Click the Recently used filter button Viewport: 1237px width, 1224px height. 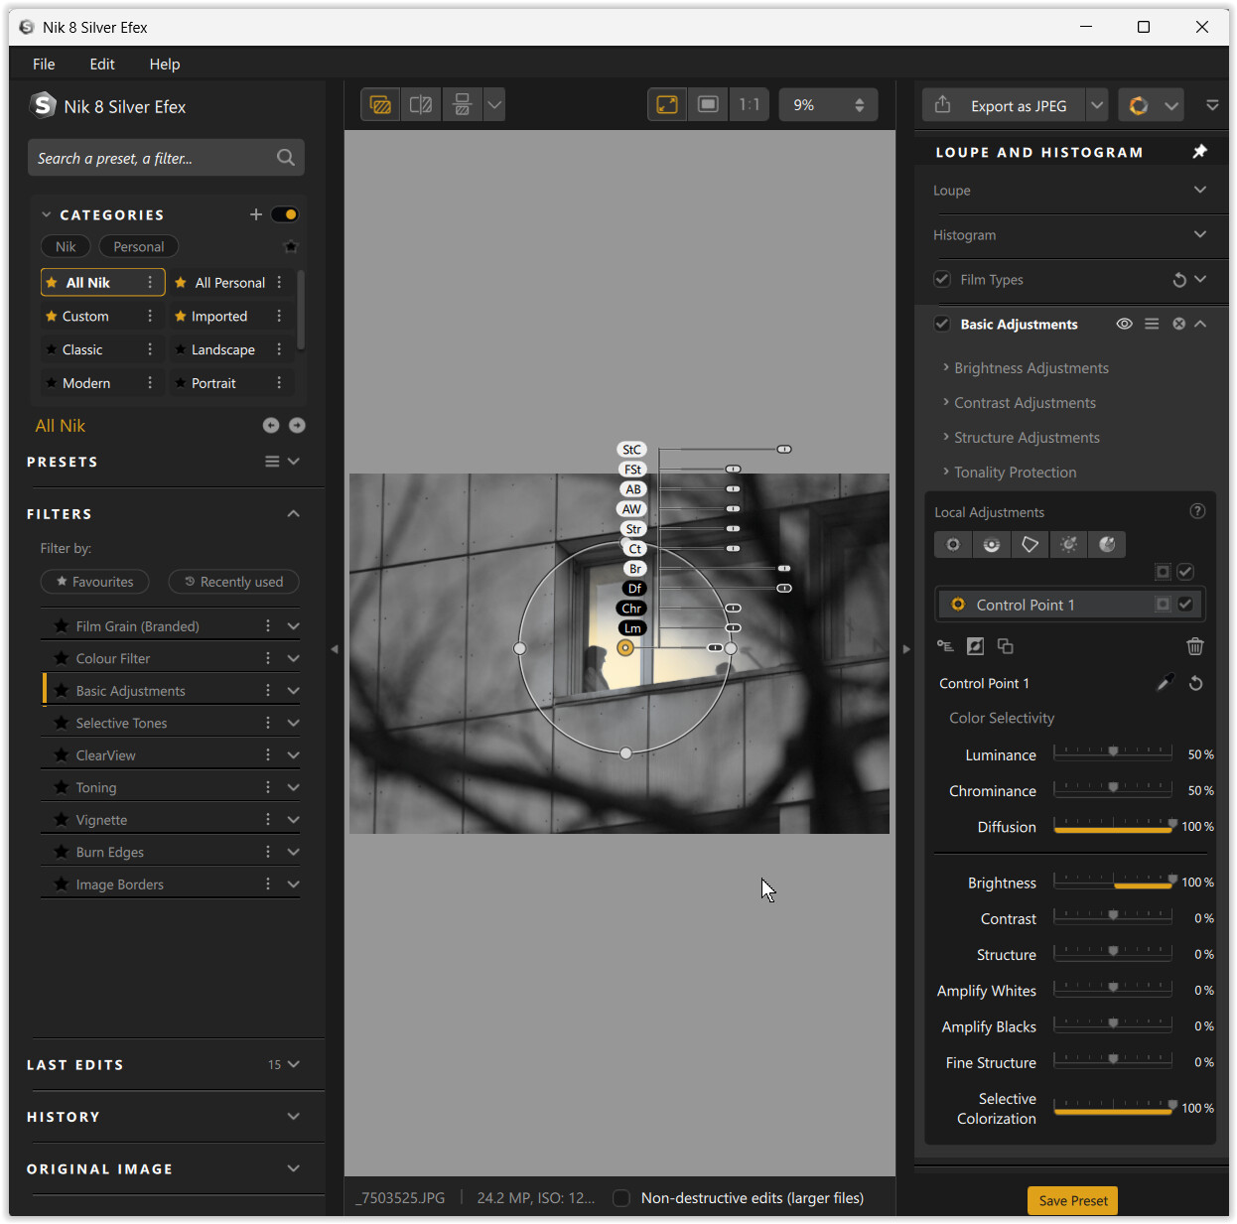233,582
